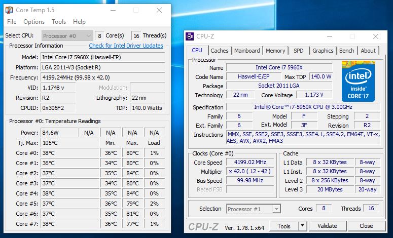The image size is (393, 238).
Task: Open the Tools menu in Core Temp
Action: point(59,22)
